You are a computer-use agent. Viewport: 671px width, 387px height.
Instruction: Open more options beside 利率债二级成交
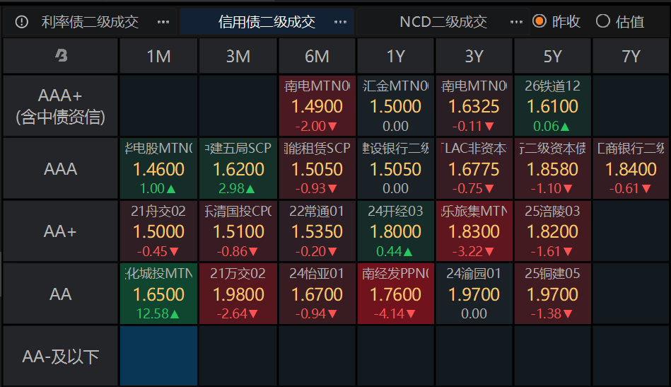point(163,22)
